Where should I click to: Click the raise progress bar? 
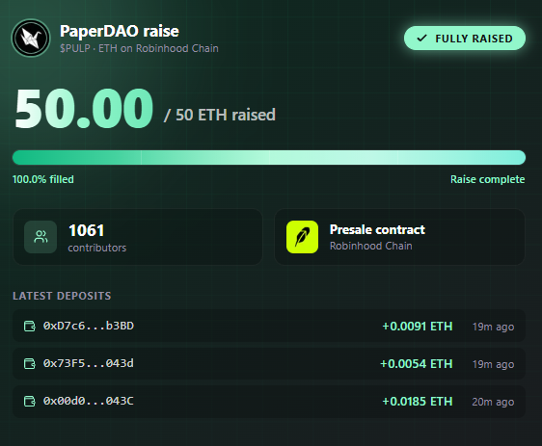(269, 157)
